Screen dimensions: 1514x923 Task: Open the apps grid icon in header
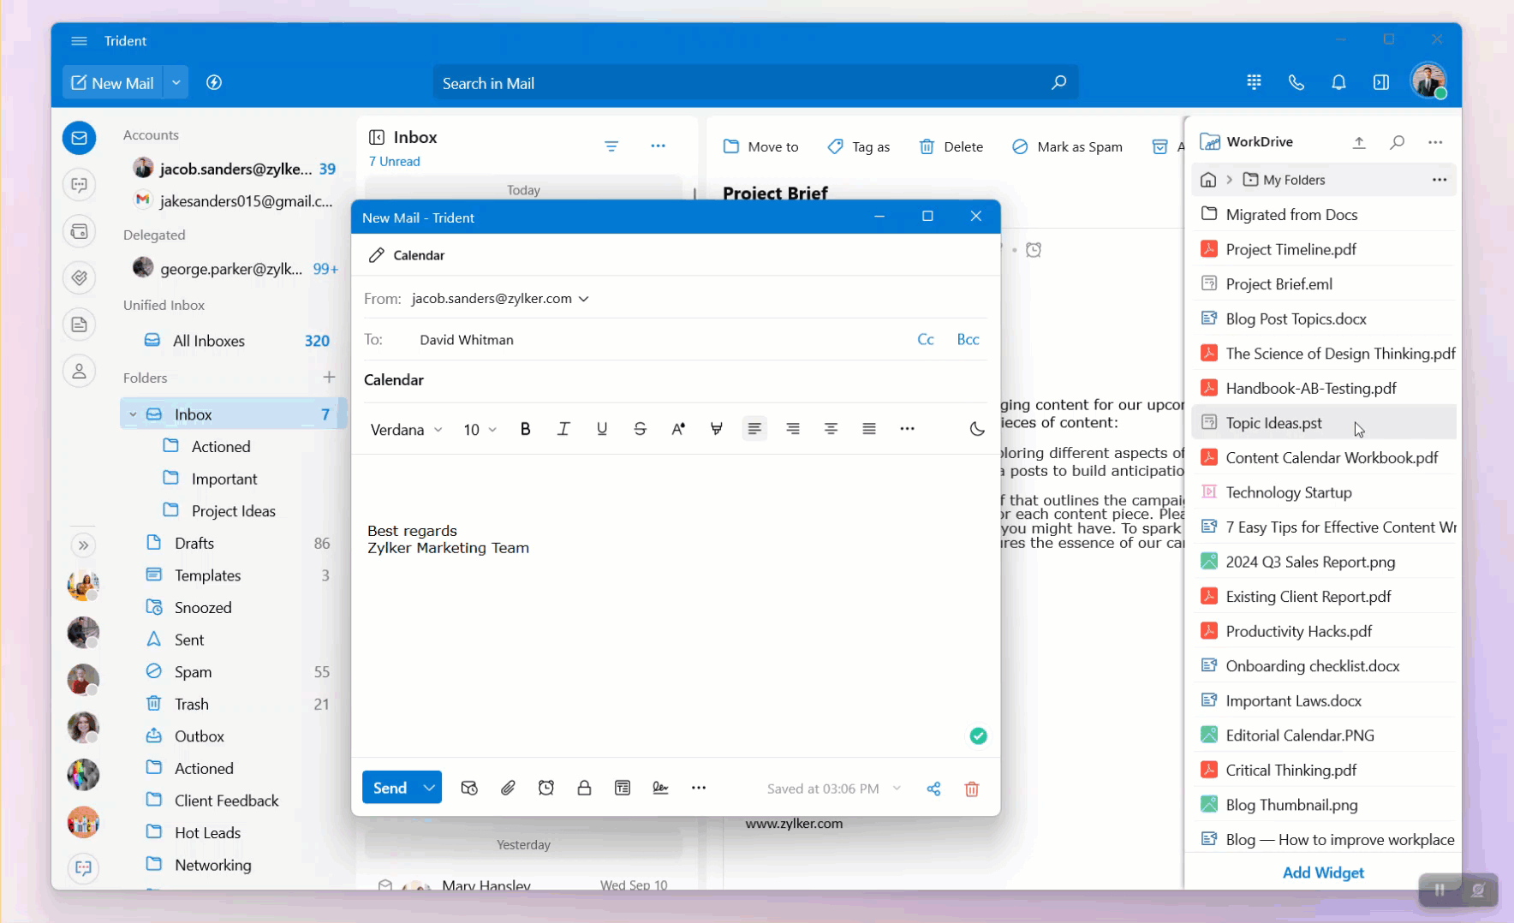tap(1254, 82)
